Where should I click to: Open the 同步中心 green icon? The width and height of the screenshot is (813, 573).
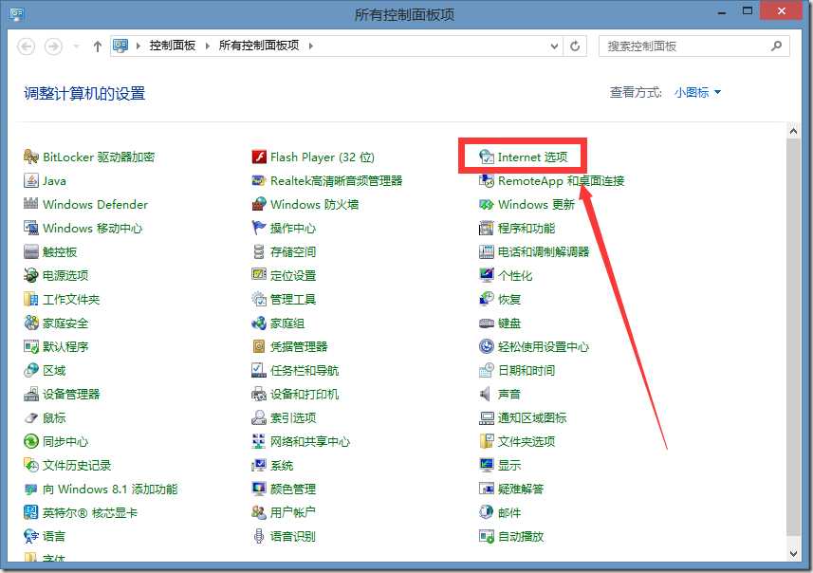[x=31, y=441]
